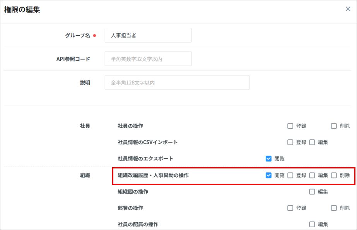
Task: Enable 削除 for 社員の操作
Action: [x=334, y=126]
